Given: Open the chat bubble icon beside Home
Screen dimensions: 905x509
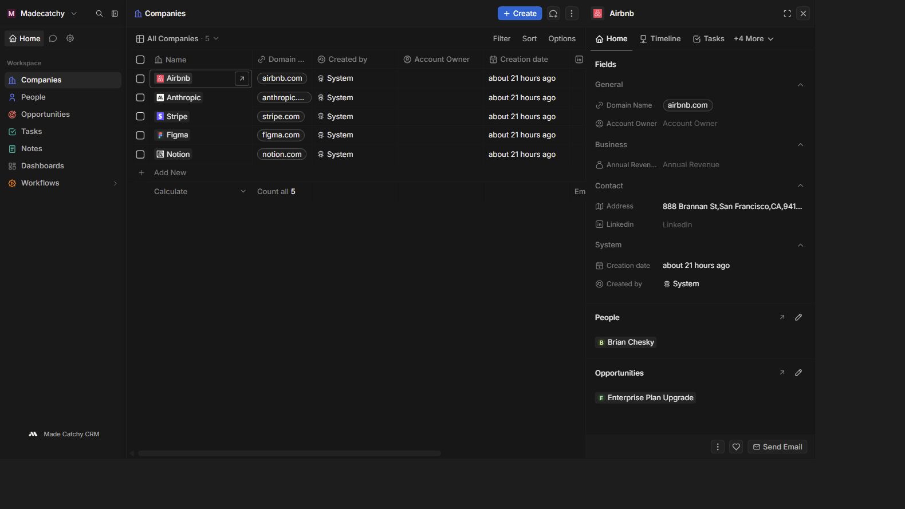Looking at the screenshot, I should pos(53,39).
